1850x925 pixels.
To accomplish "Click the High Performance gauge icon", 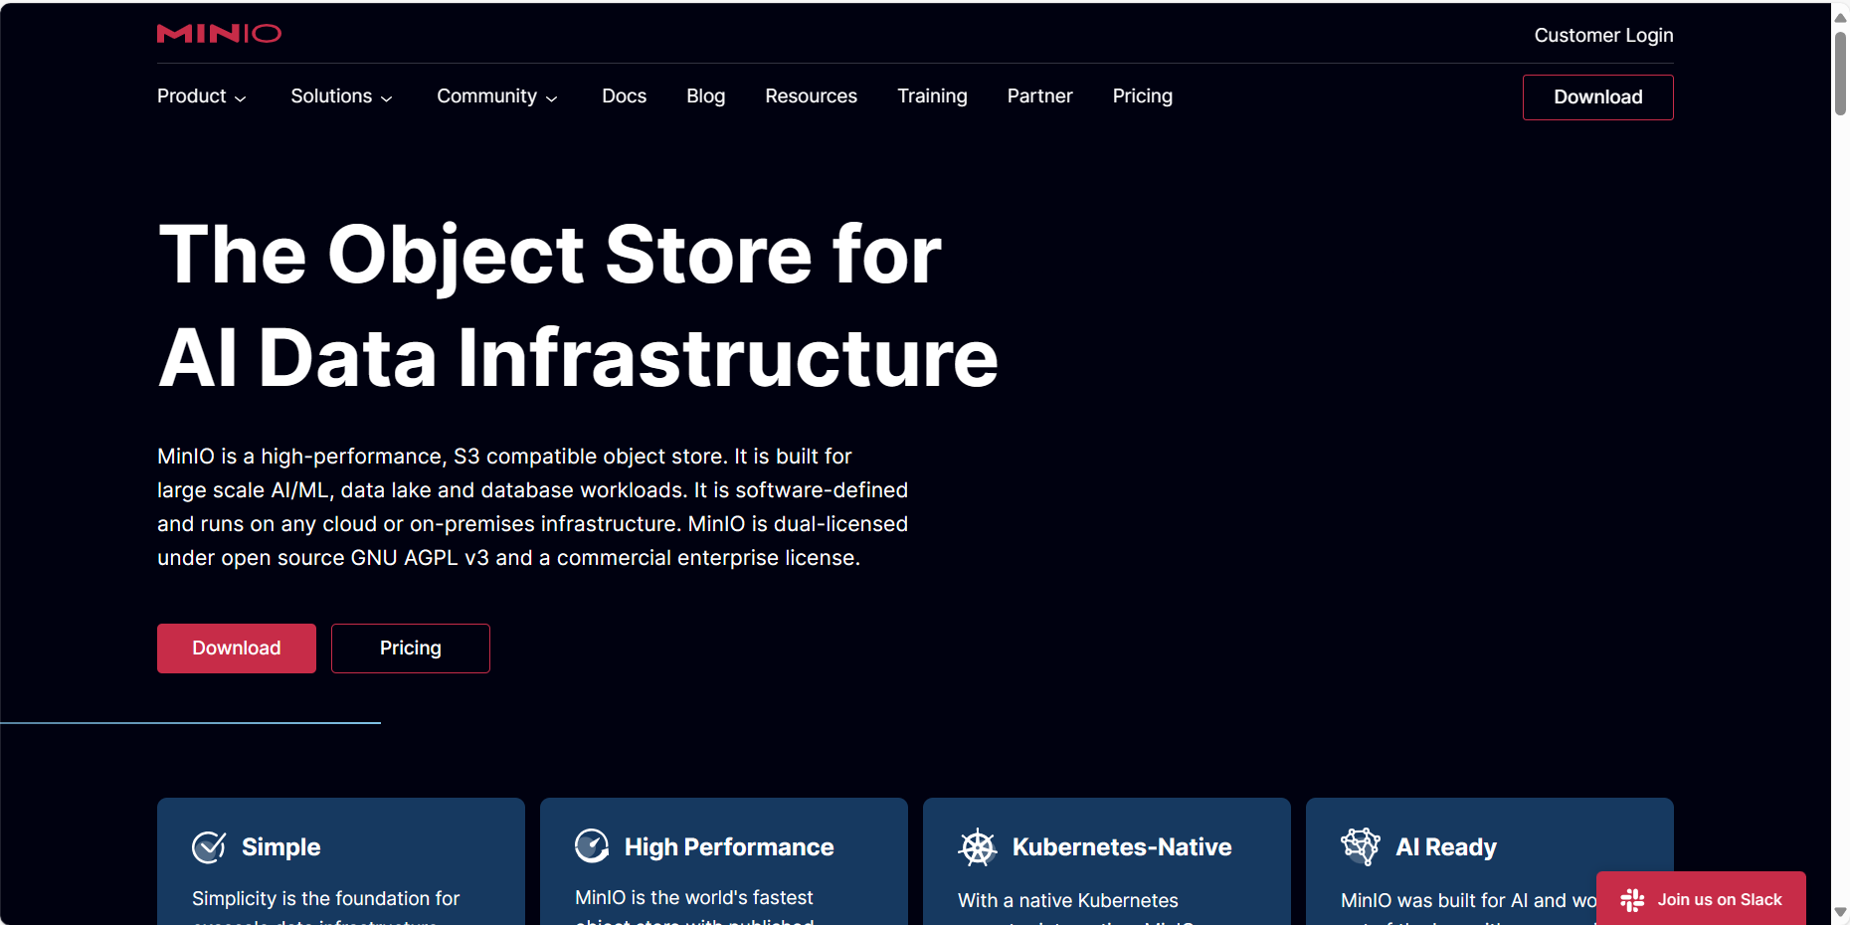I will tap(591, 845).
